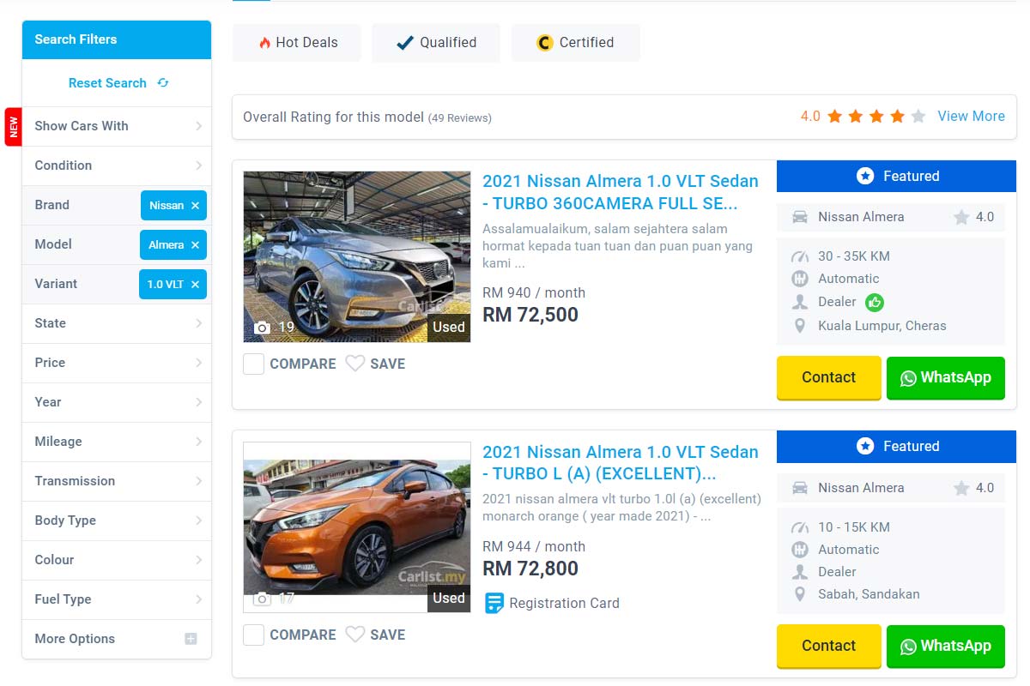Expand the State filter

(x=117, y=323)
